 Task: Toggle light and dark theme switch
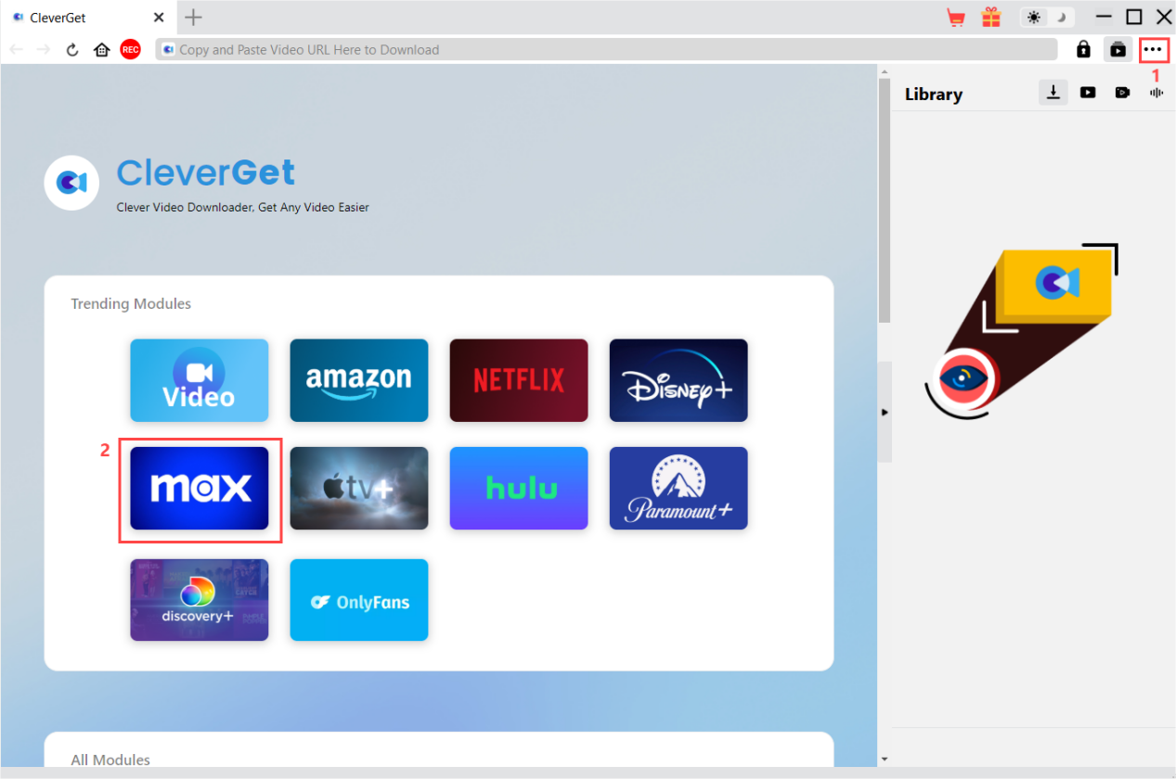tap(1046, 18)
